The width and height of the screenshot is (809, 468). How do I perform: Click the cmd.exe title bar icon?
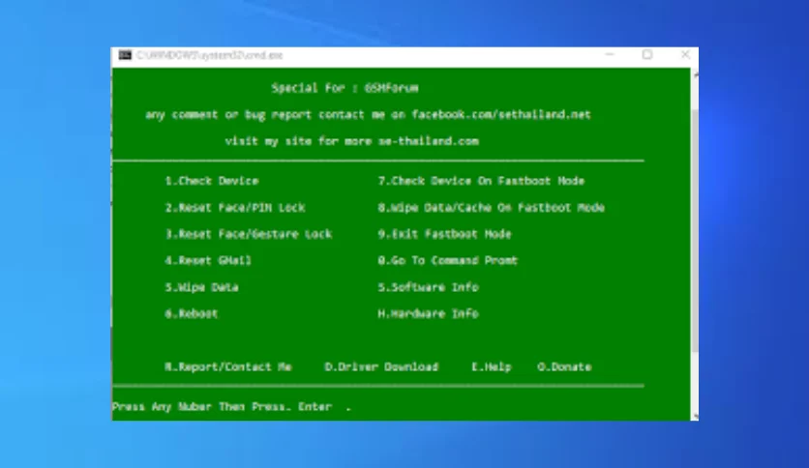(125, 55)
